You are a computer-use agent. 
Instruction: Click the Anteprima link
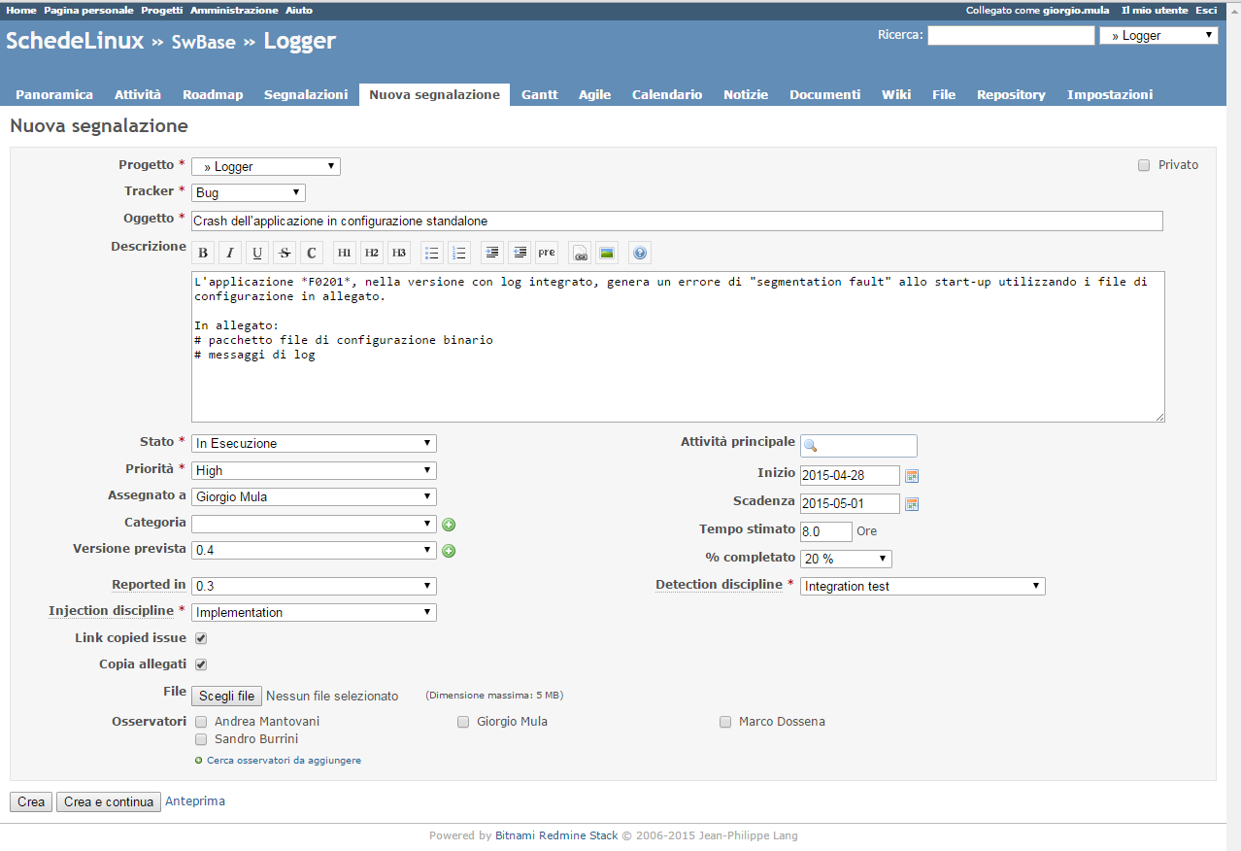click(195, 801)
